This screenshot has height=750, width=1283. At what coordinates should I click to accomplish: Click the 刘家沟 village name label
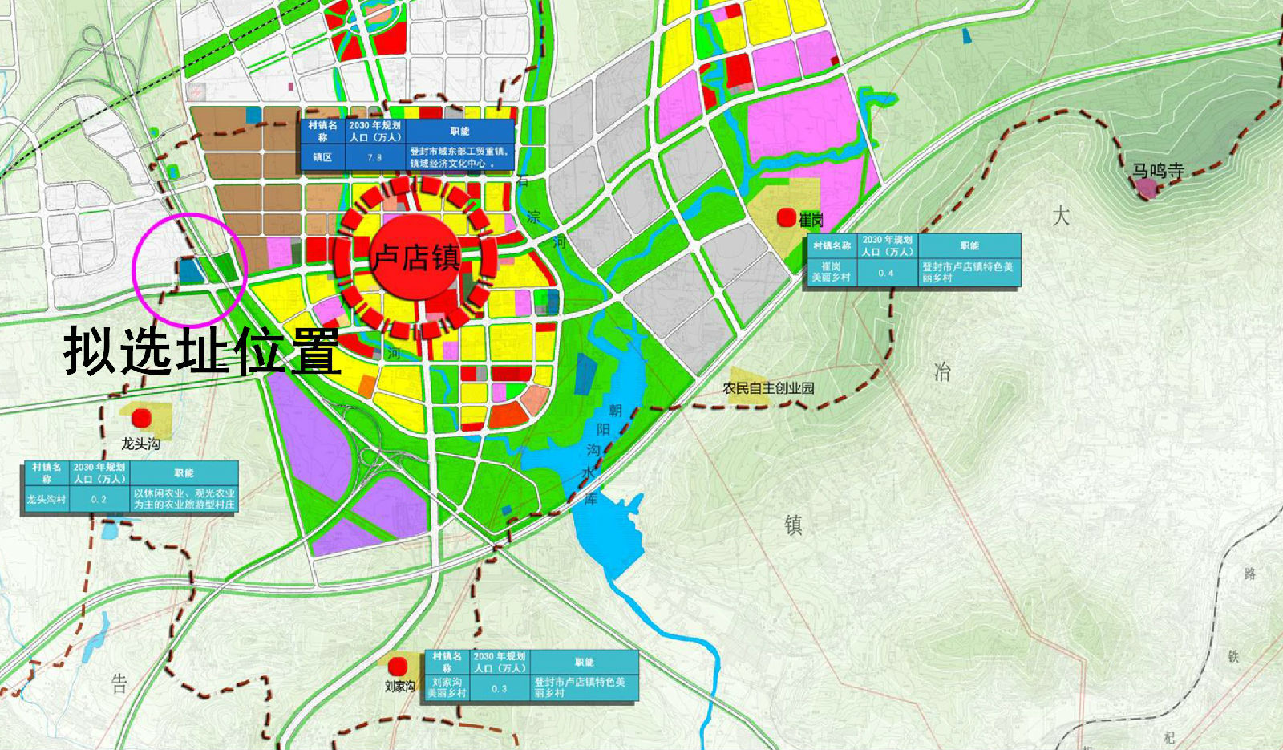pyautogui.click(x=399, y=687)
